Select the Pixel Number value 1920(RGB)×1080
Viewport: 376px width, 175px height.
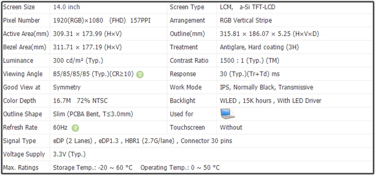(78, 21)
